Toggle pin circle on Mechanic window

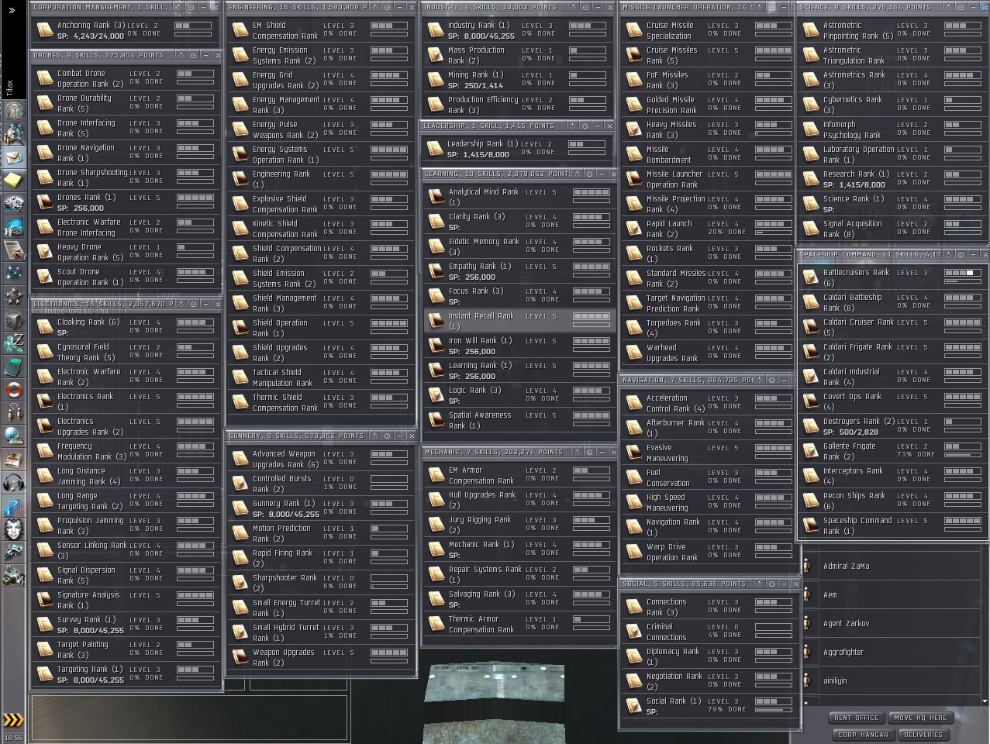pyautogui.click(x=590, y=452)
